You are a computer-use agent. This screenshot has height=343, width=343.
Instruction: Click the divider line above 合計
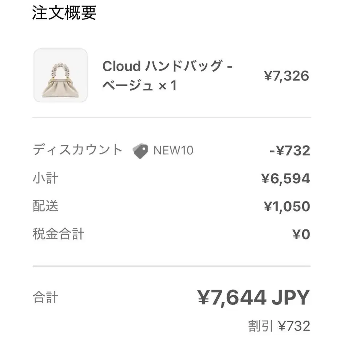coord(171,266)
